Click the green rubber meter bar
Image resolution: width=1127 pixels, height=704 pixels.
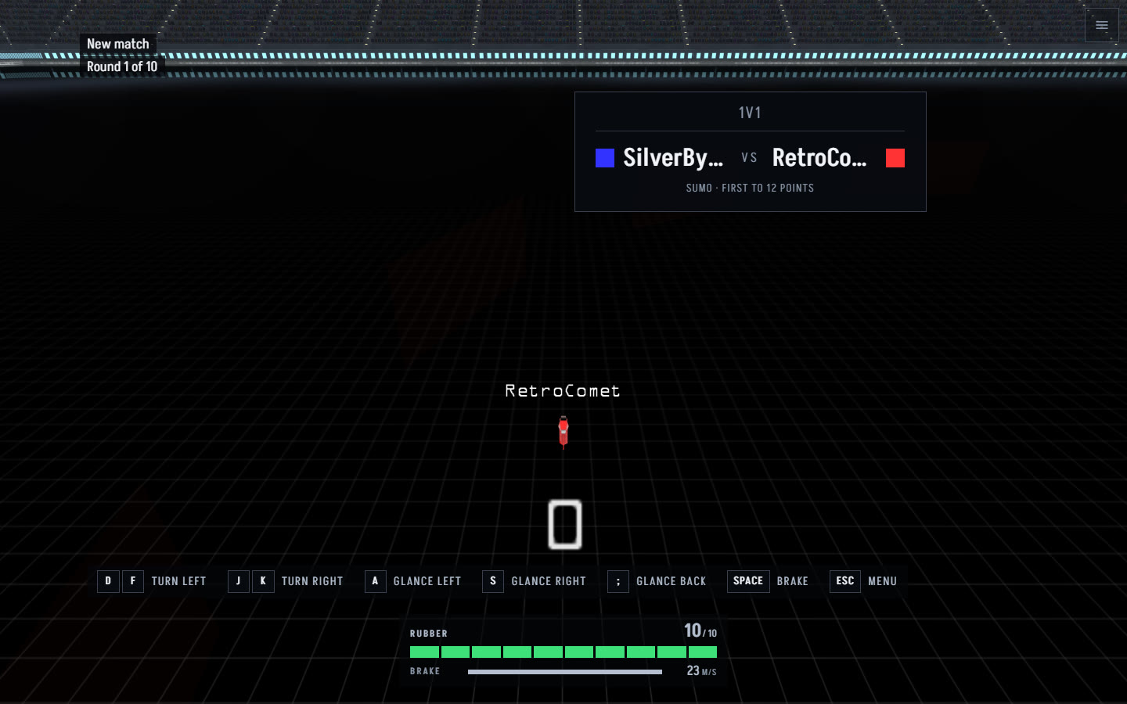(563, 652)
